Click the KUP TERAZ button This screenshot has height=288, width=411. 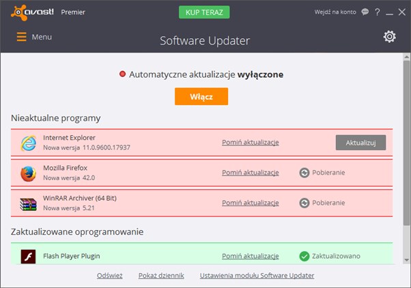click(204, 12)
